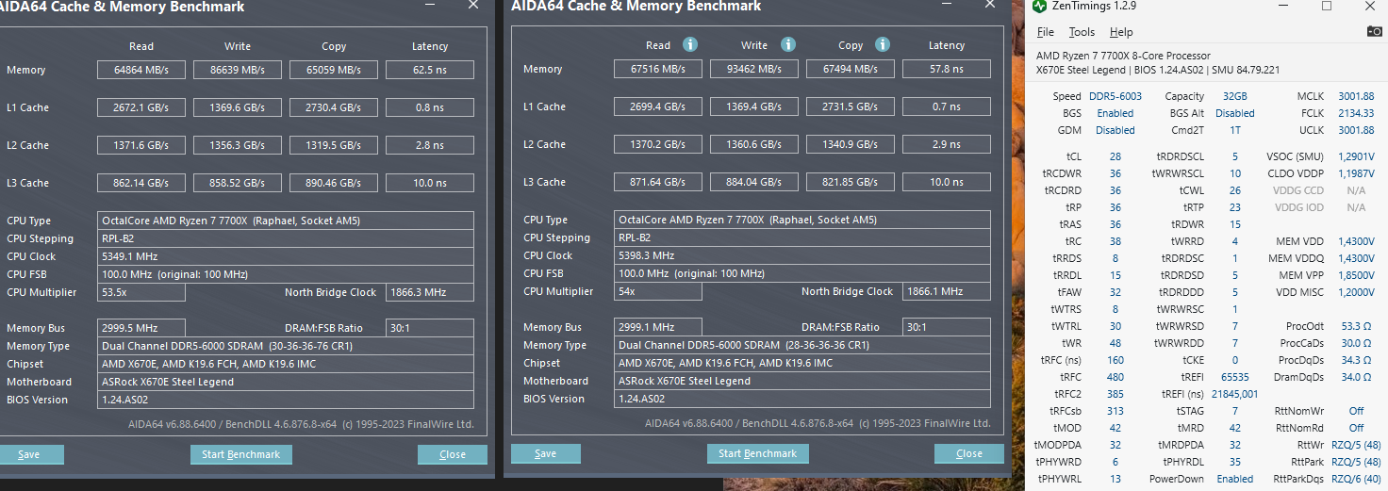Click ZenTimings ProcOdt value 53.3 Ω
1388x491 pixels.
click(x=1356, y=326)
